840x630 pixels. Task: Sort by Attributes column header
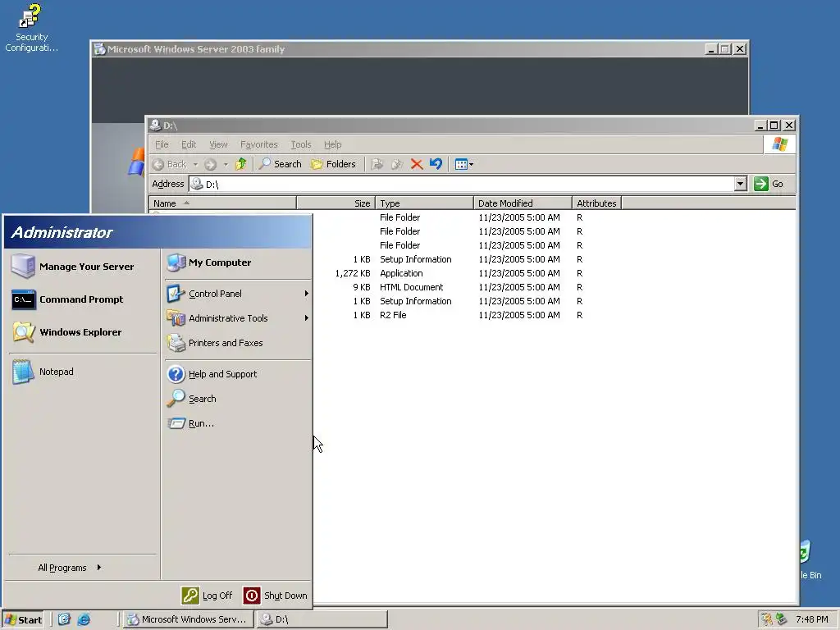(x=597, y=203)
